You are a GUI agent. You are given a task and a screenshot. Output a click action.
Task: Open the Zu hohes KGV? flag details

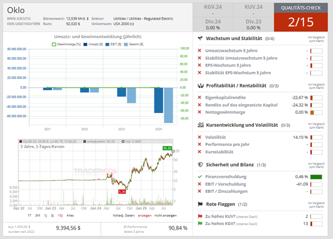tap(231, 224)
